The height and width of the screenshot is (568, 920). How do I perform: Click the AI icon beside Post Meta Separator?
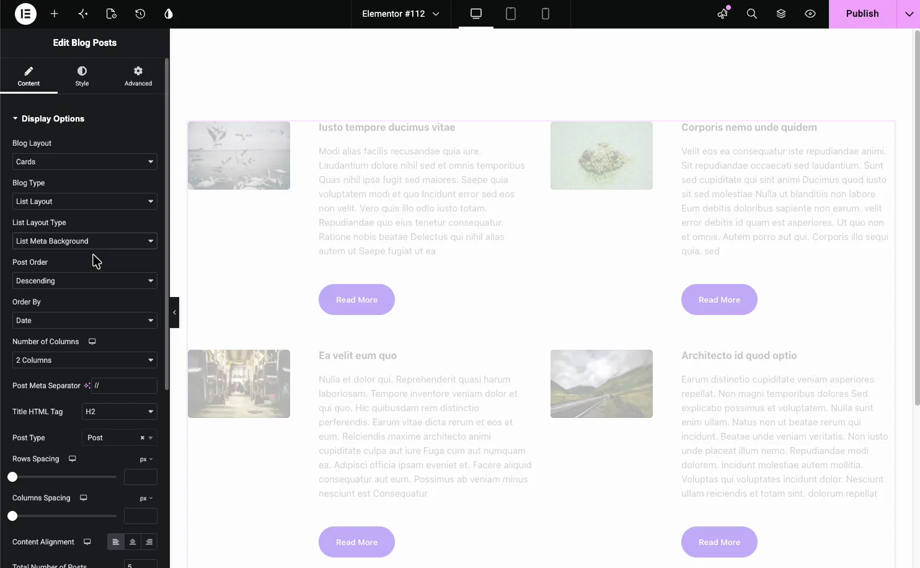[87, 386]
